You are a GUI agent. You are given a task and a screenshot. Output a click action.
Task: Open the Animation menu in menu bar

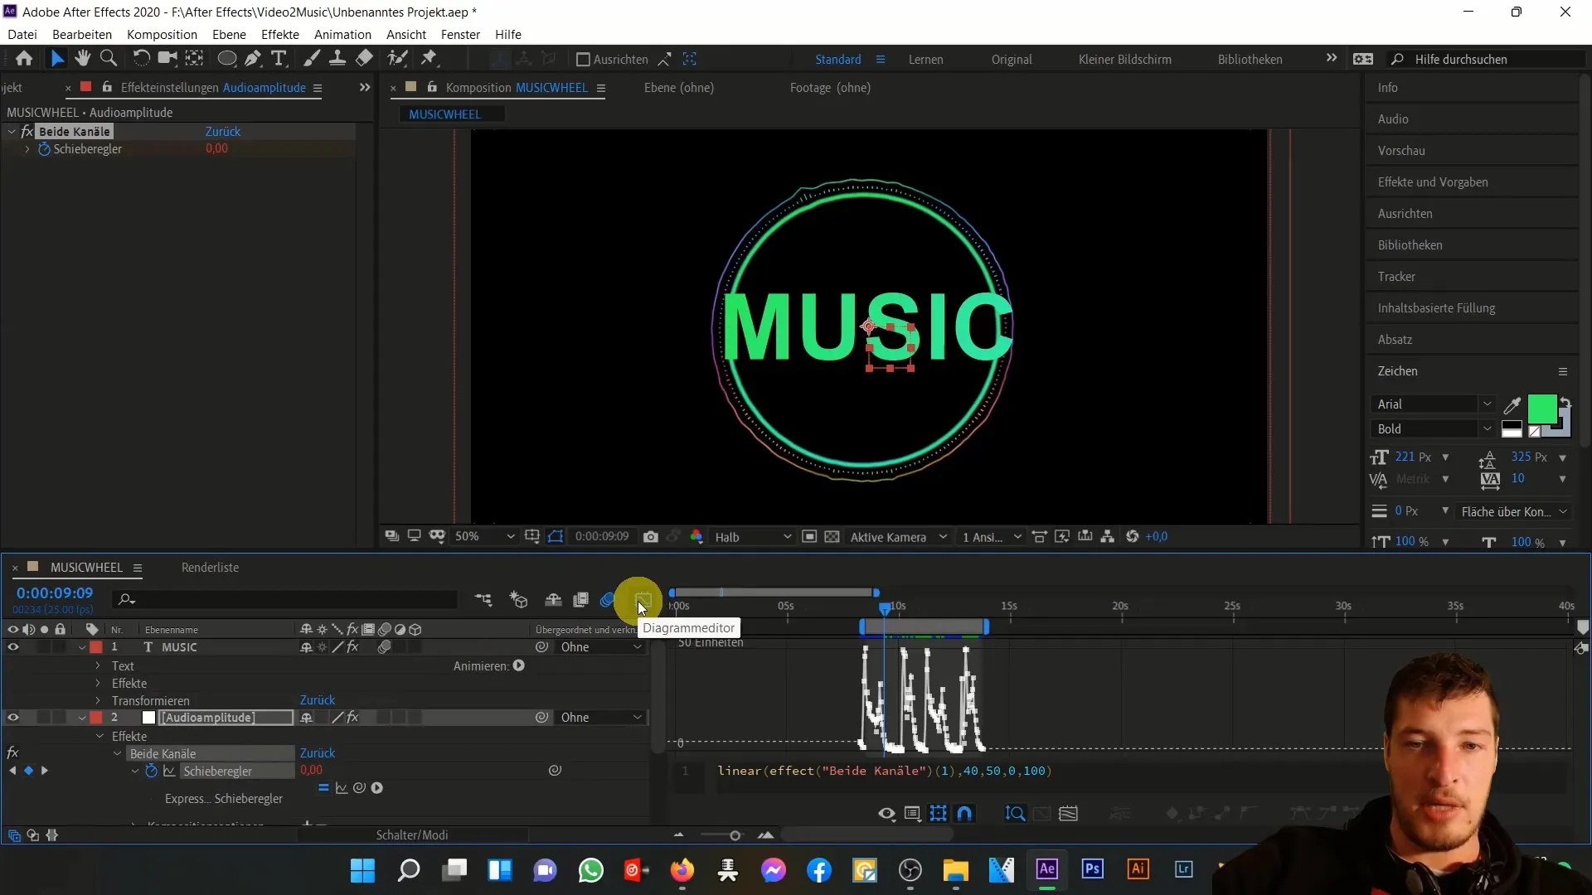343,34
